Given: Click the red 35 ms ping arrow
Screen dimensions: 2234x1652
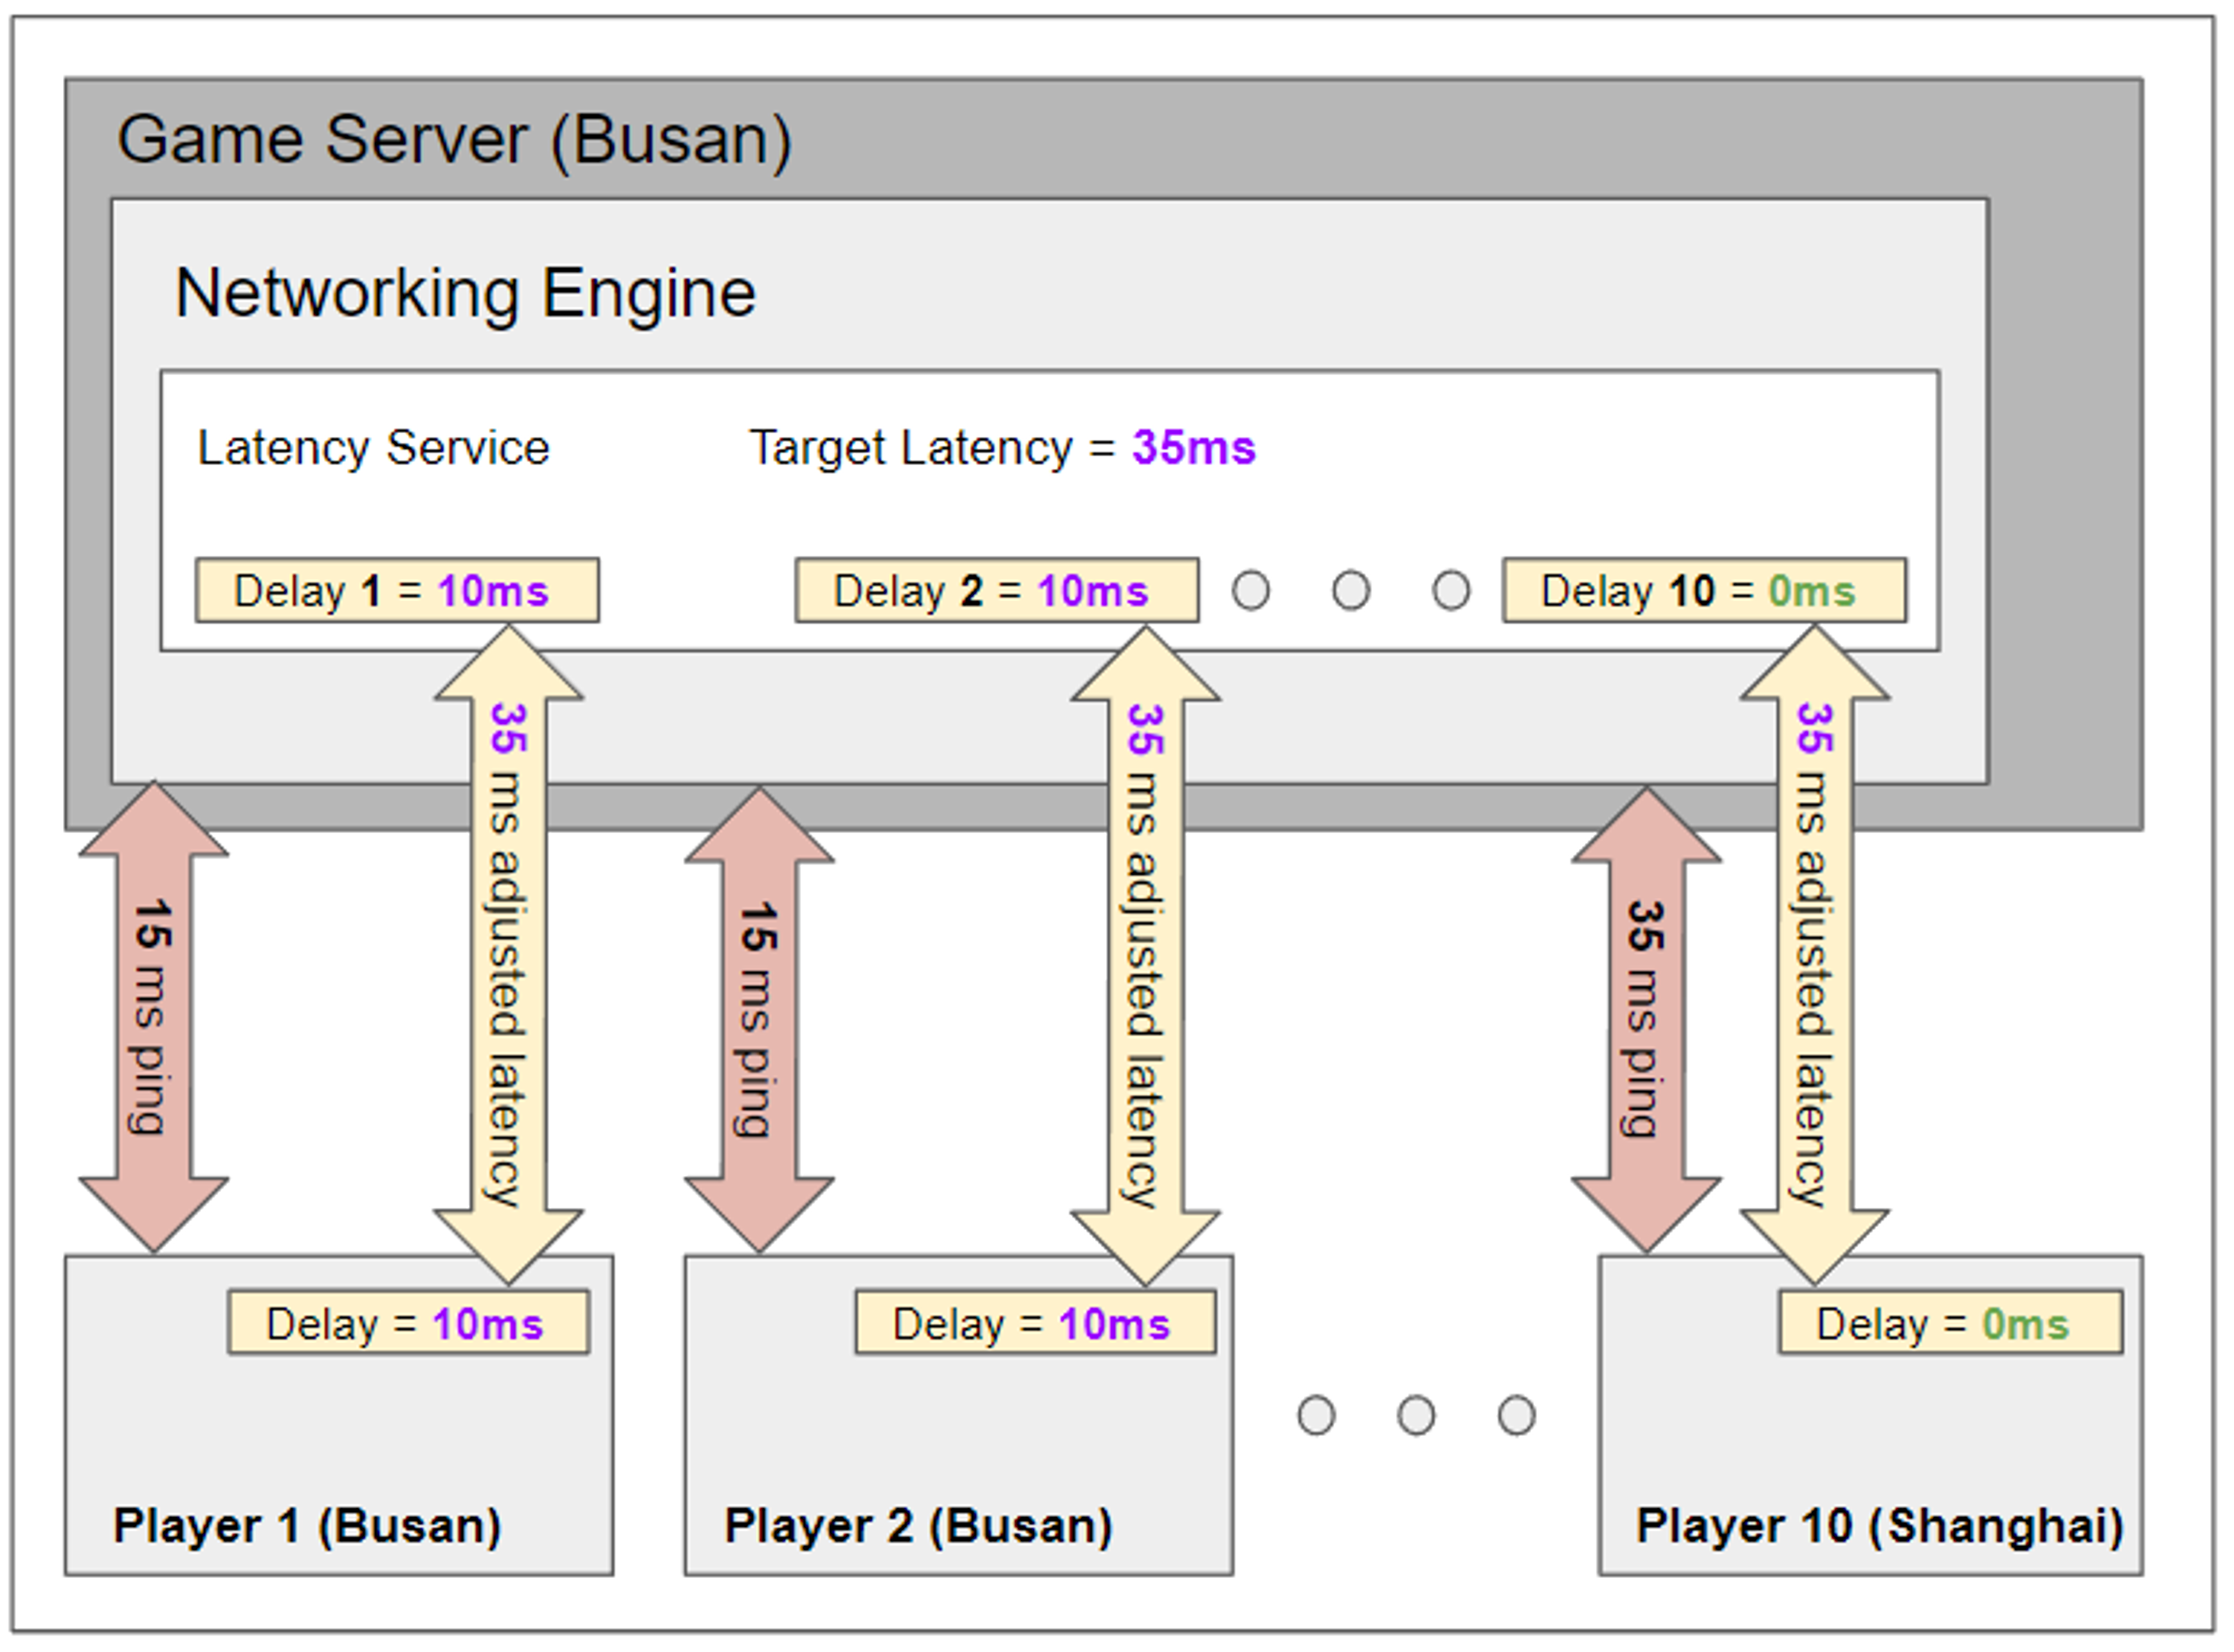Looking at the screenshot, I should point(1645,1018).
